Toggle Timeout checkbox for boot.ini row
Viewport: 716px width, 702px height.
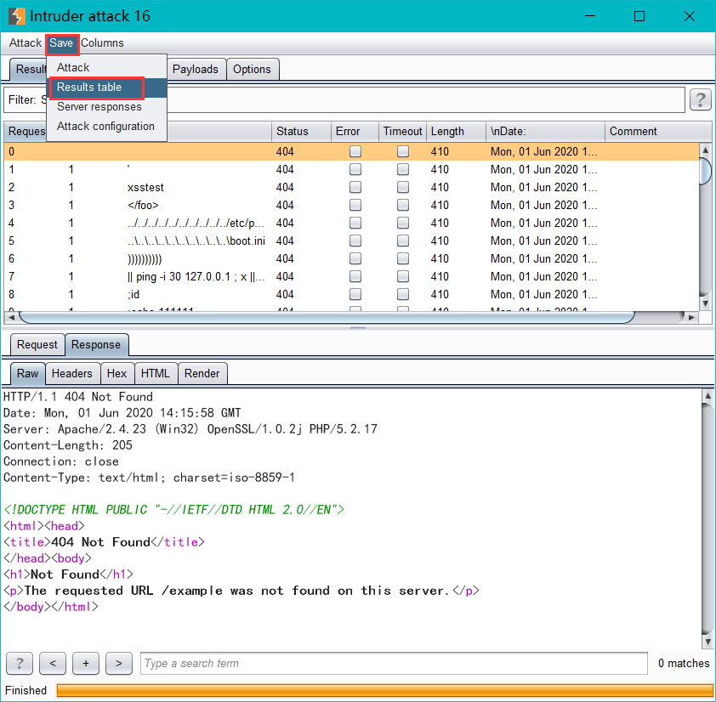pyautogui.click(x=403, y=241)
